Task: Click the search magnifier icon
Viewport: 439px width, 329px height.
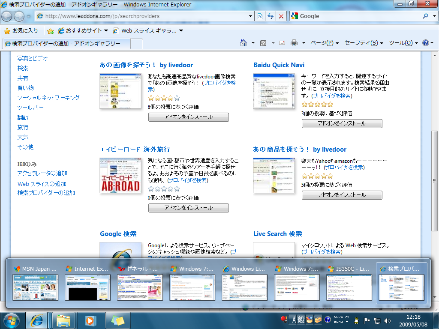Action: (426, 16)
